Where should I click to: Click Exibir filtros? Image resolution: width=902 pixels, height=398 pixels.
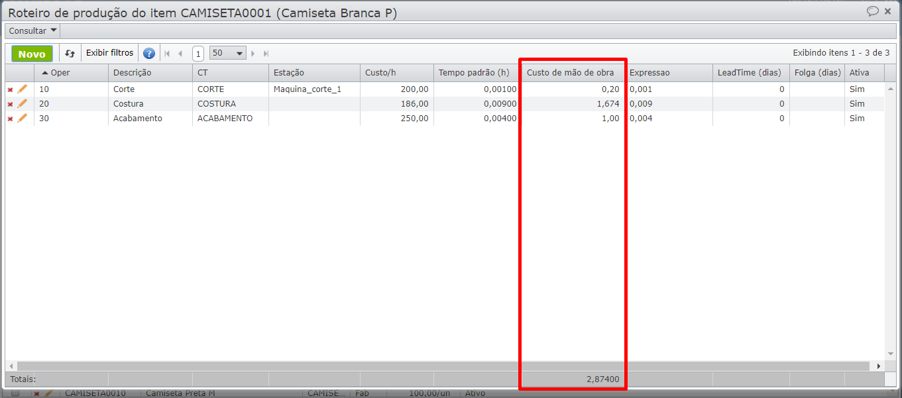110,53
